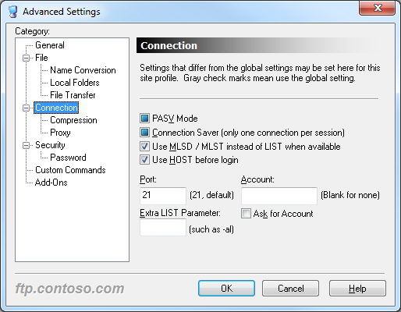This screenshot has height=312, width=401.
Task: Select Local Folders in the category tree
Action: (75, 83)
